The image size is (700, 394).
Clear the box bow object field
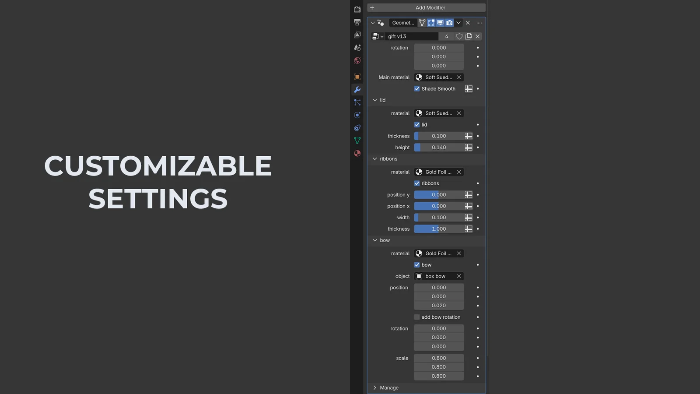459,276
